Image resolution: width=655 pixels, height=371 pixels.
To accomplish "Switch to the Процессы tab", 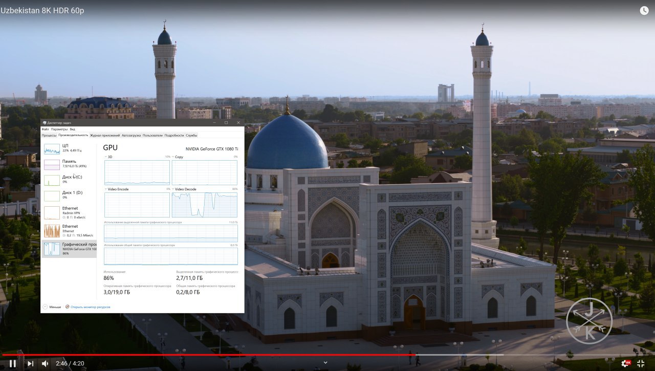I will (49, 136).
